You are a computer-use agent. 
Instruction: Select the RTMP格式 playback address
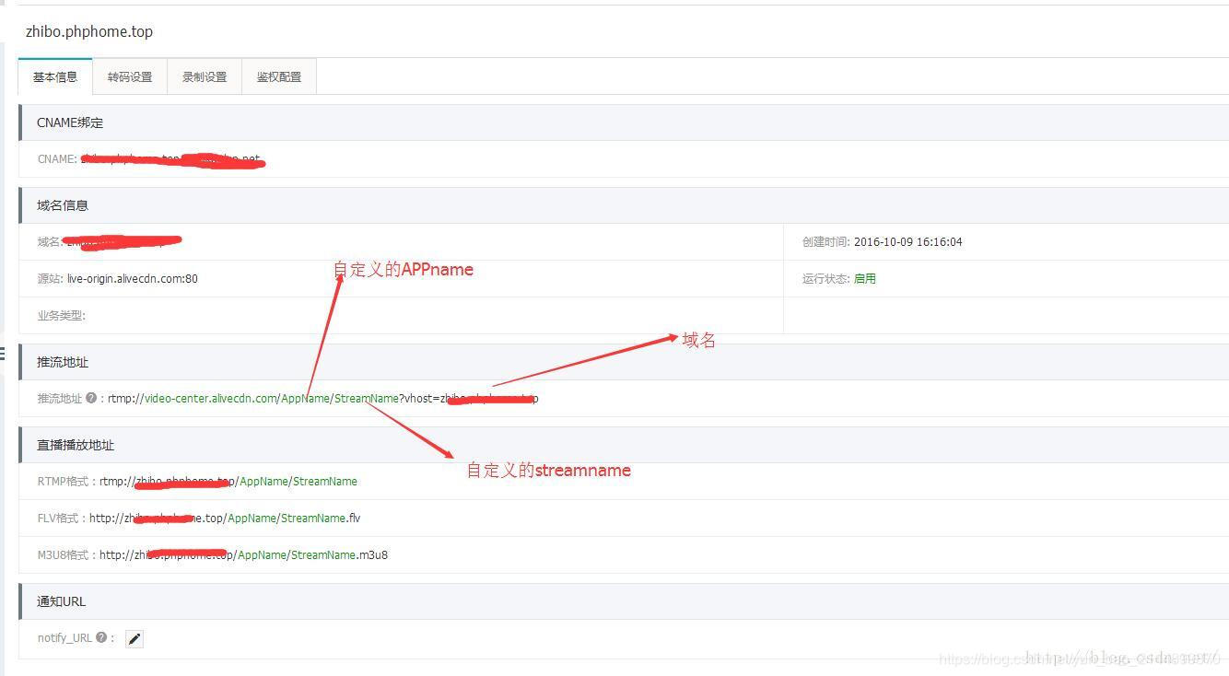(x=228, y=482)
